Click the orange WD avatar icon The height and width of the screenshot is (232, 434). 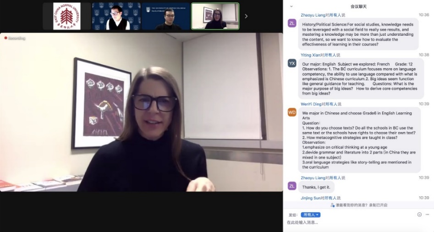(292, 112)
